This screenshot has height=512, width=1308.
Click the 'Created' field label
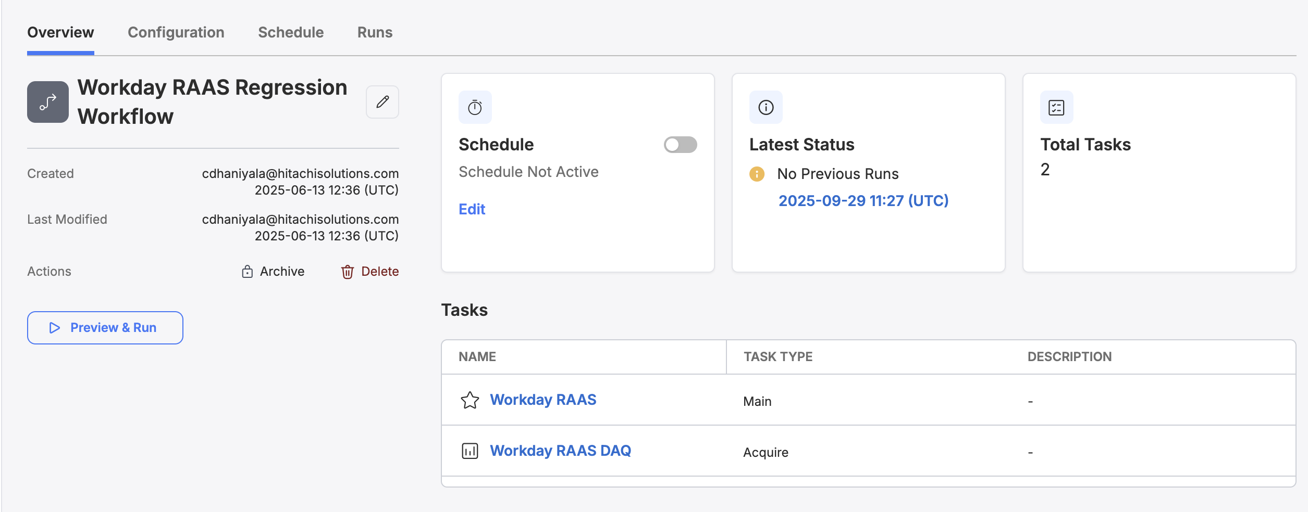pos(51,174)
